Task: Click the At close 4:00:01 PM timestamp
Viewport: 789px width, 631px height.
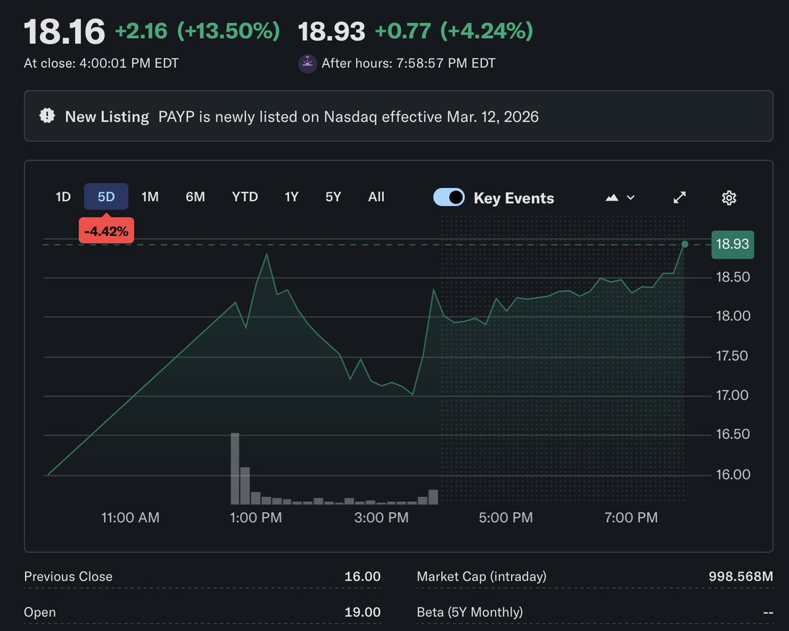Action: tap(101, 64)
